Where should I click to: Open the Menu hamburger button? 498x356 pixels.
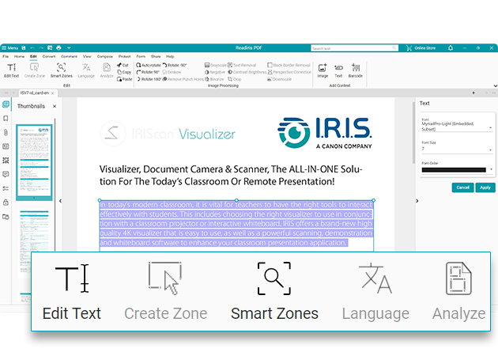tap(9, 48)
